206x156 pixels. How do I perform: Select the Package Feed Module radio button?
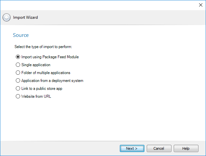point(18,57)
